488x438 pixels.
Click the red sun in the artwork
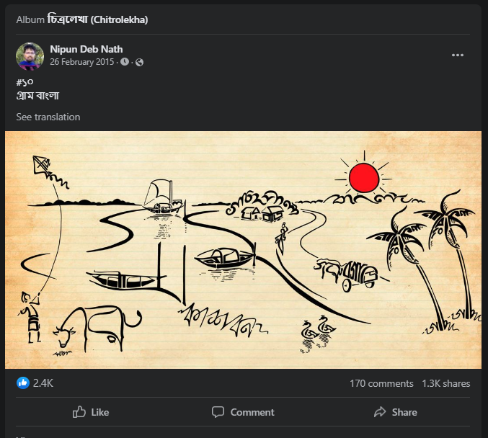pos(363,176)
